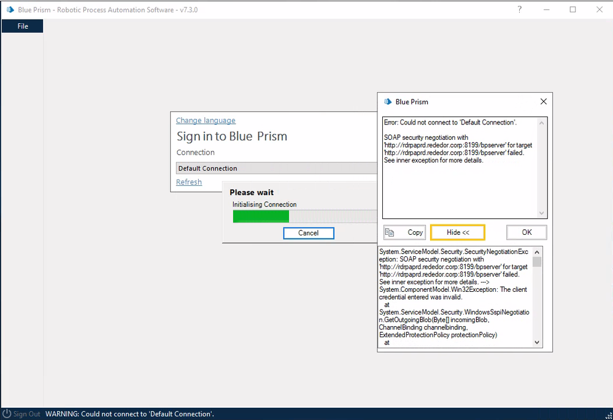Click the 'Error: Could not connect' text line

450,122
